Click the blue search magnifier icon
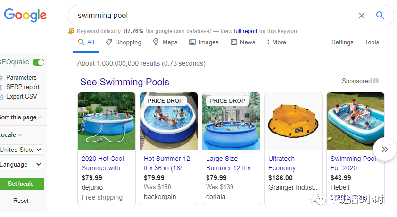397x217 pixels. [380, 16]
